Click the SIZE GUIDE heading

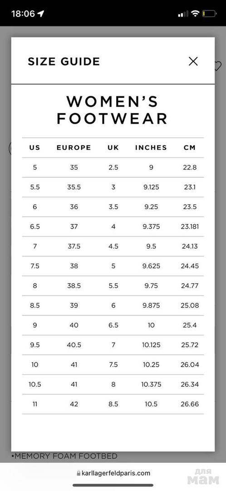click(x=64, y=61)
